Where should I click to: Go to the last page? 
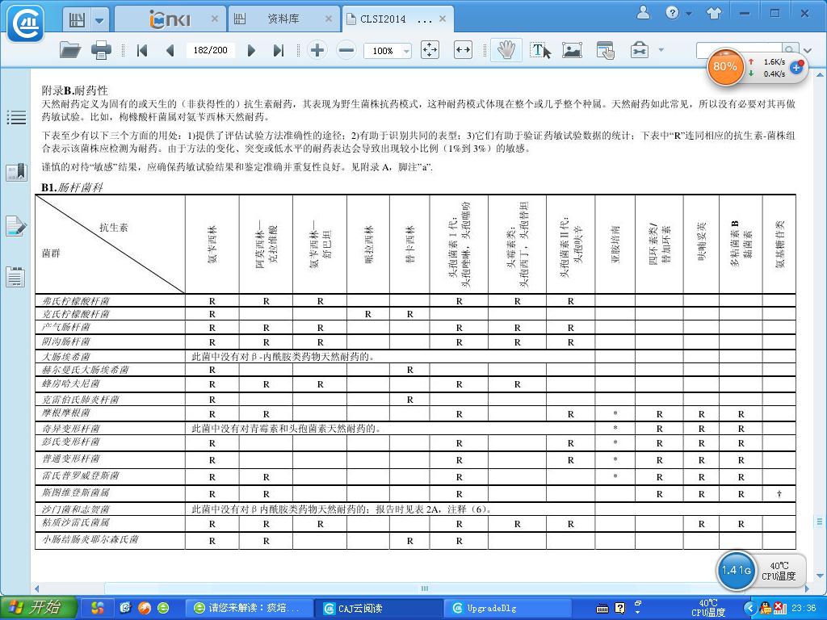(276, 50)
